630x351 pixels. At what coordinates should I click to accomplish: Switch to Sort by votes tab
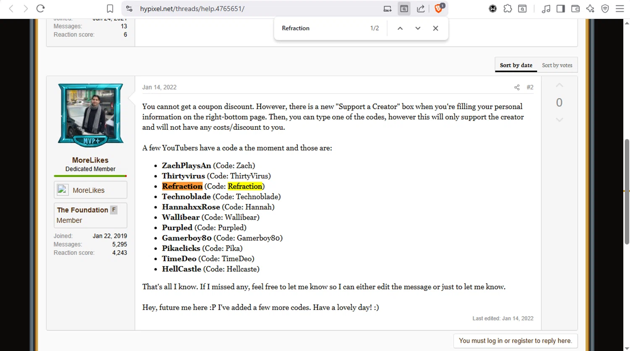[x=557, y=65]
